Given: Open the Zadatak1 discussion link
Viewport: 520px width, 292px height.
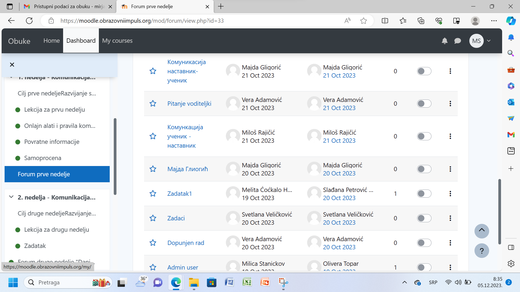Looking at the screenshot, I should 179,194.
